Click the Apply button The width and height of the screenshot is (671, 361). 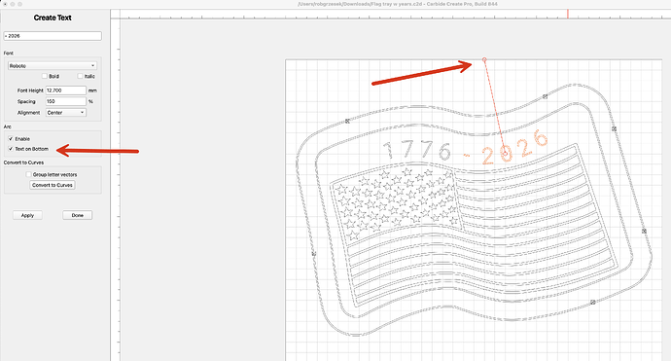[x=27, y=215]
